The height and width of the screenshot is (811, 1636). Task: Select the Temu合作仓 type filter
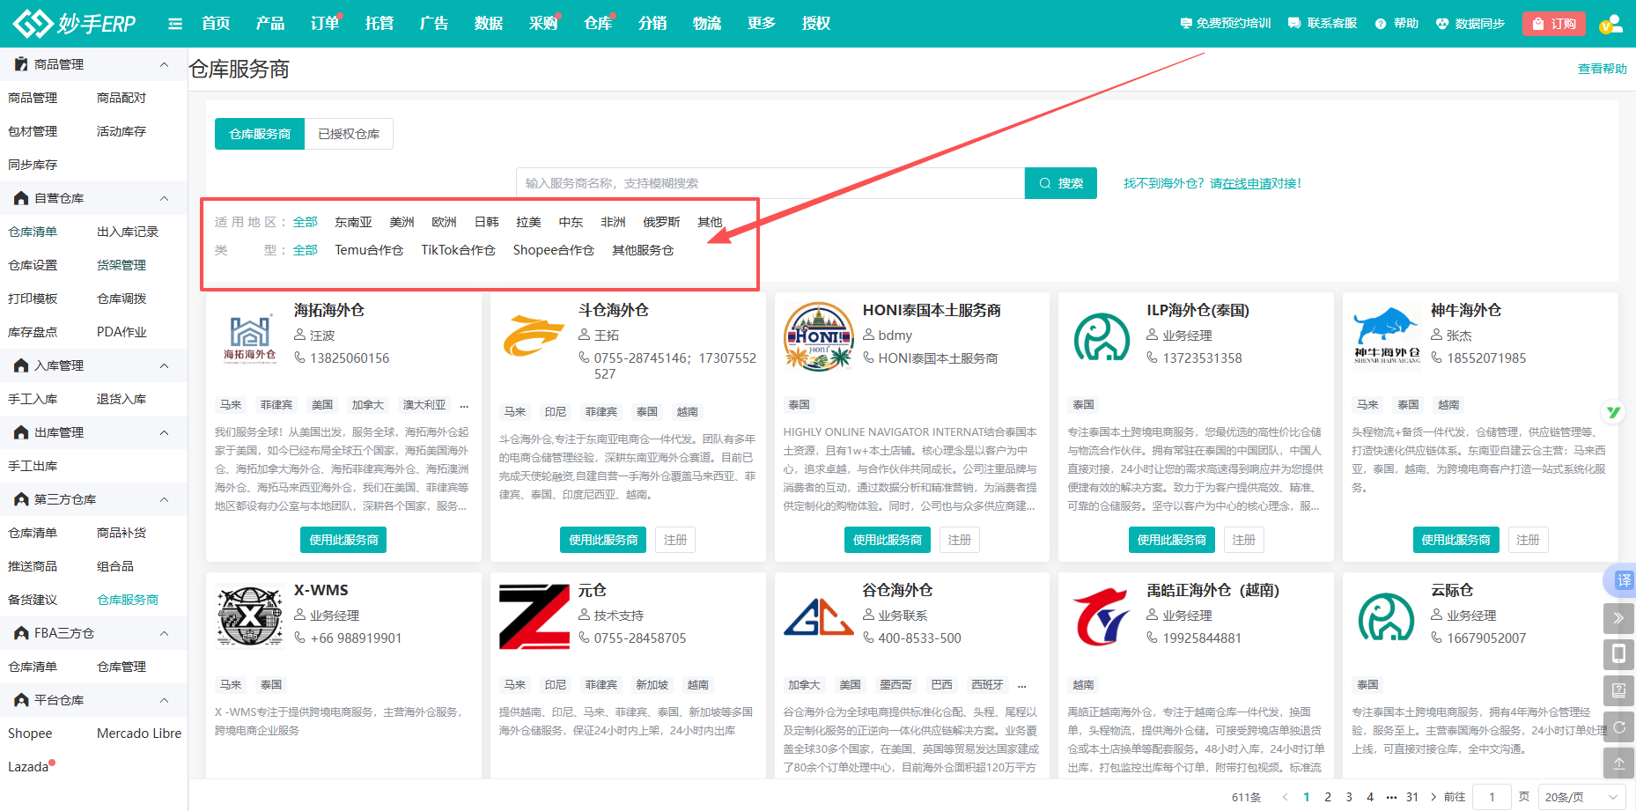click(368, 250)
